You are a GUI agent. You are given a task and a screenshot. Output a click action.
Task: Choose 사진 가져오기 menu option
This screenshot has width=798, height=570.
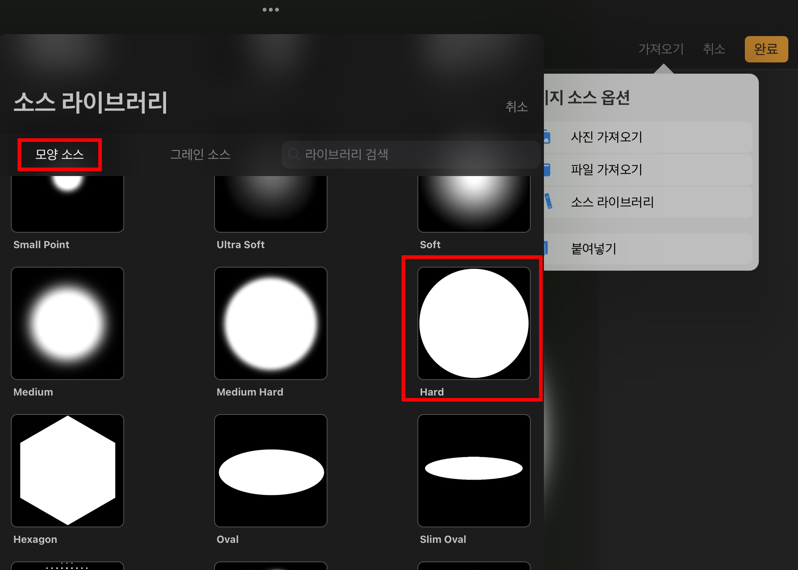coord(648,137)
